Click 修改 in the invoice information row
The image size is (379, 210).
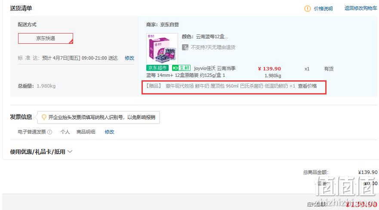(110, 132)
